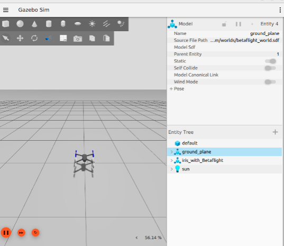
Task: Add a directional light
Action: pos(106,24)
